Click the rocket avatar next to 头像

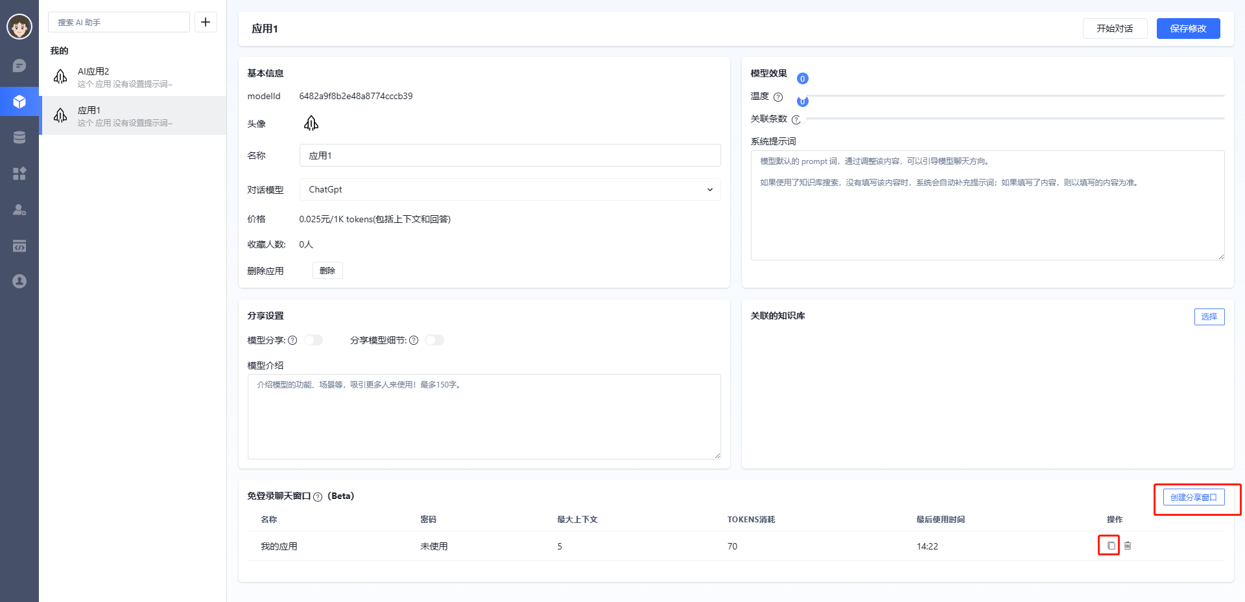311,122
